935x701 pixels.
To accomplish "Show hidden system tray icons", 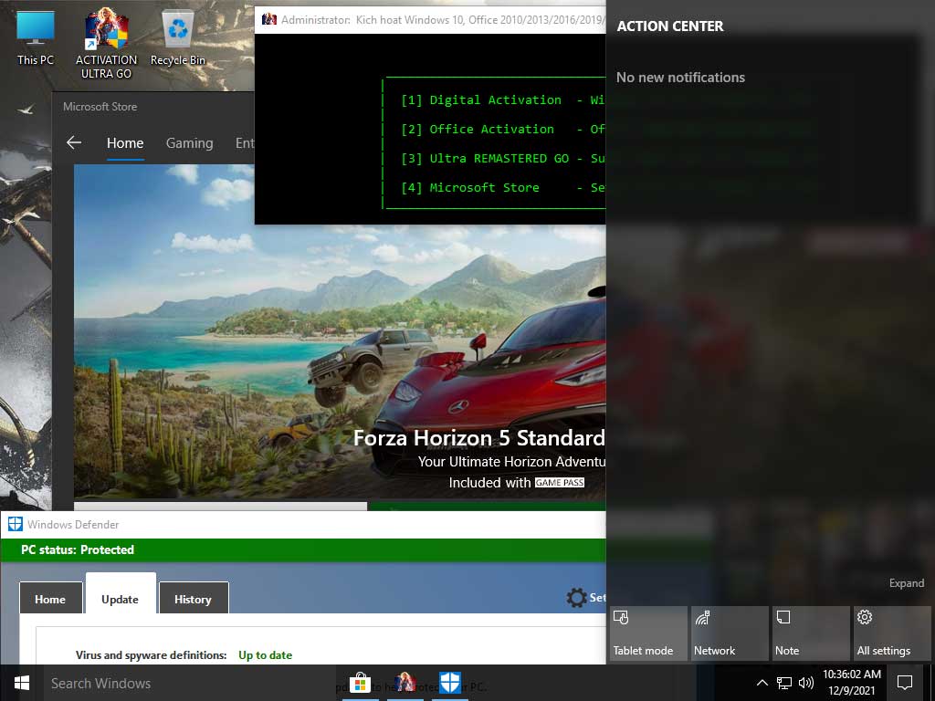I will pyautogui.click(x=762, y=683).
